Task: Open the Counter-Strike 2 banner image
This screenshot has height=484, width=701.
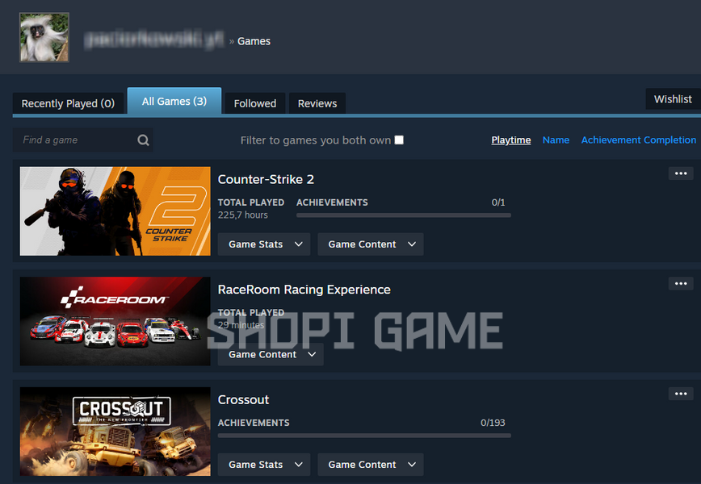Action: pyautogui.click(x=115, y=211)
